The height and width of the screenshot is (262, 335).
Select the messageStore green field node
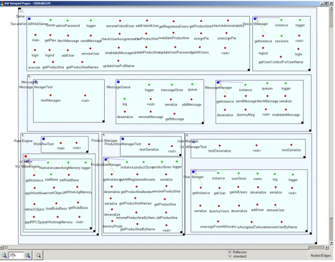tap(172, 84)
